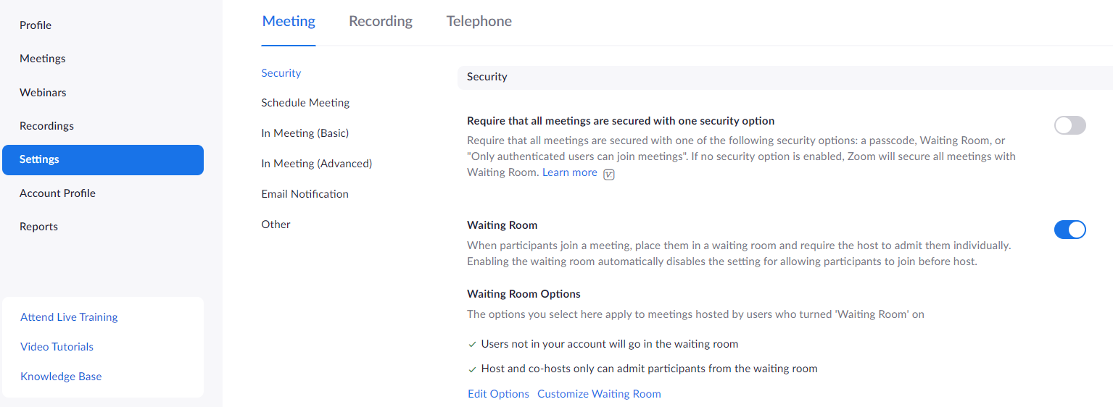
Task: Open Reports in the sidebar
Action: pyautogui.click(x=38, y=227)
